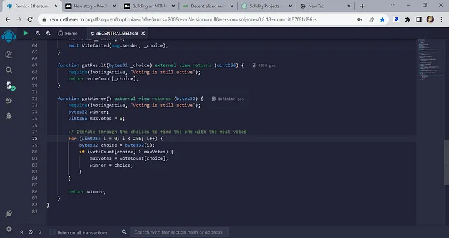Image resolution: width=449 pixels, height=238 pixels.
Task: Click the Remix logo icon in sidebar
Action: pos(9,37)
